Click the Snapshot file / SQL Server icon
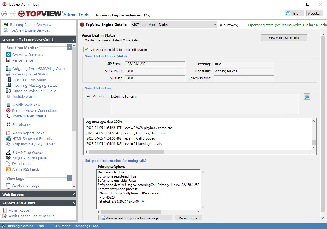The image size is (327, 229). [x=8, y=144]
